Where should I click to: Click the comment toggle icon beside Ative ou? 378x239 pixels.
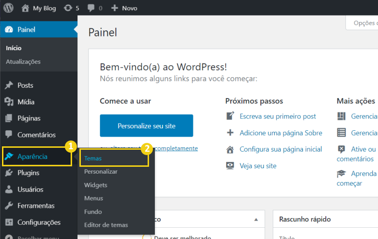pos(341,149)
